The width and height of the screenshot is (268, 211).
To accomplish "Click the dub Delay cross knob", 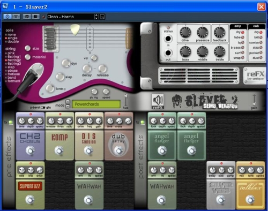I will pyautogui.click(x=119, y=121).
